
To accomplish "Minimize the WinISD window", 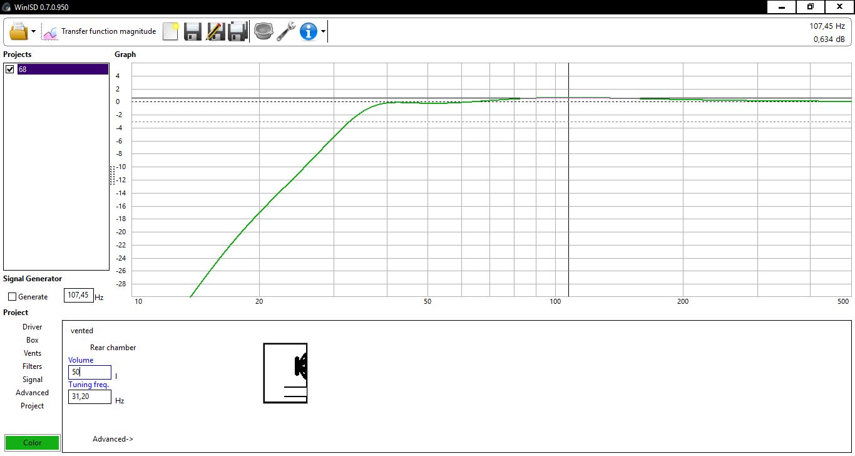I will [x=782, y=7].
